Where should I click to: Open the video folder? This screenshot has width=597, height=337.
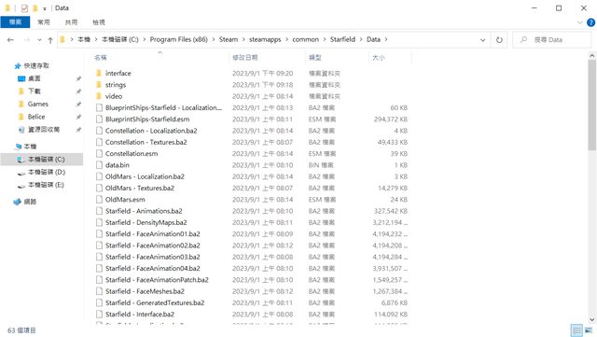tap(114, 96)
